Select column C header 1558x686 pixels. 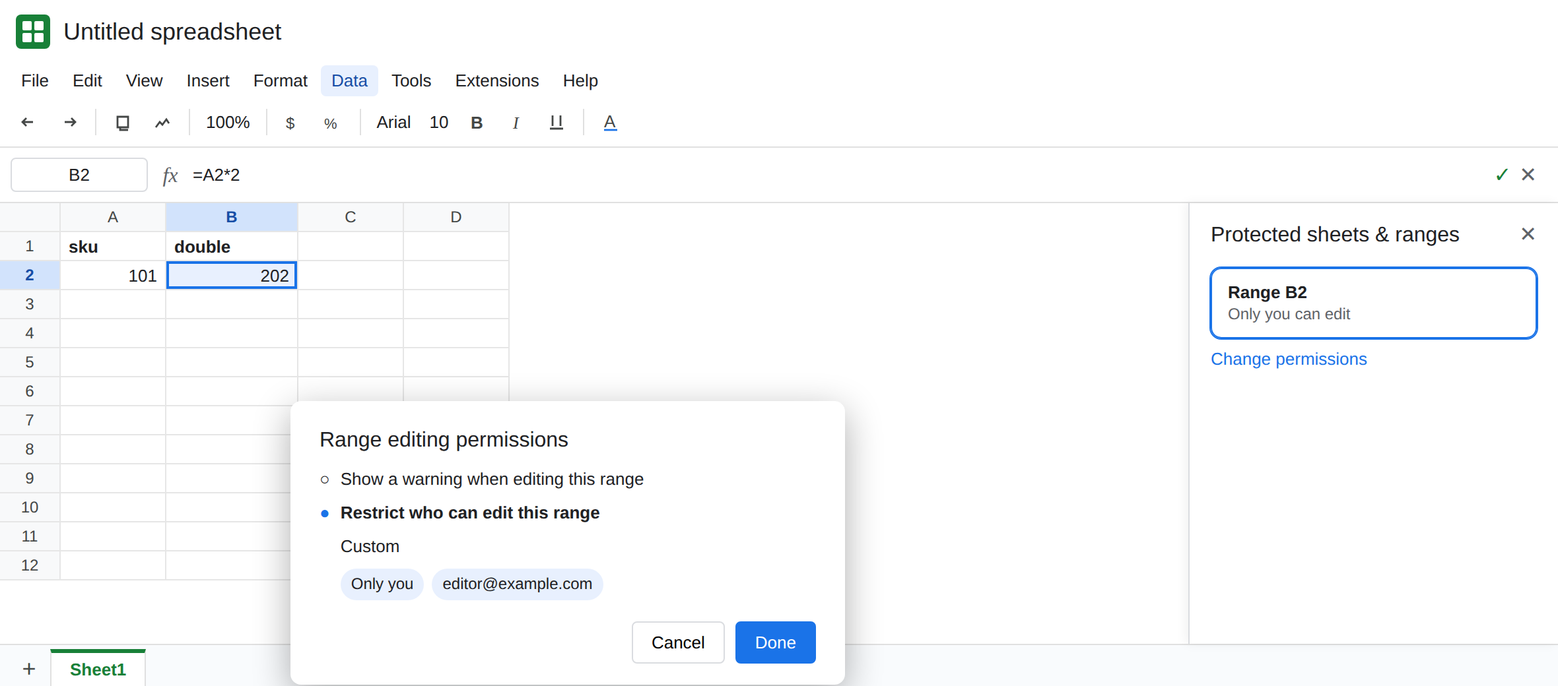pos(351,217)
